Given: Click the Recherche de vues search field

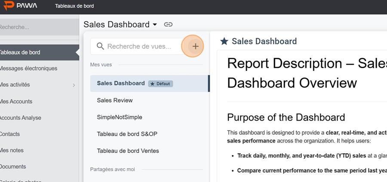Looking at the screenshot, I should click(x=141, y=46).
